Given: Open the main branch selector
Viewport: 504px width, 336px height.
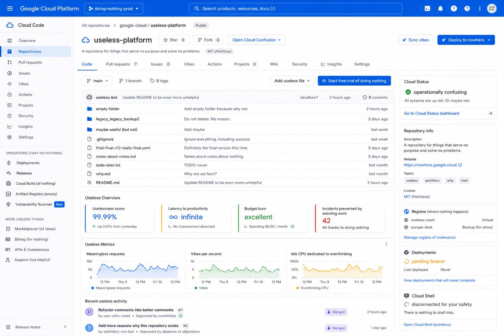Looking at the screenshot, I should (x=97, y=81).
